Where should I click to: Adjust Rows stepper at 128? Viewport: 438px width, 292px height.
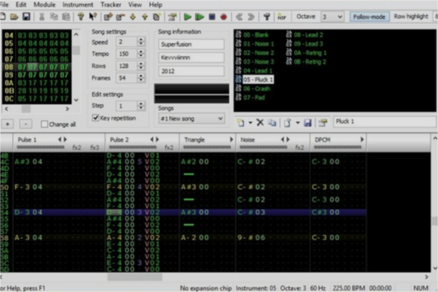pos(141,66)
